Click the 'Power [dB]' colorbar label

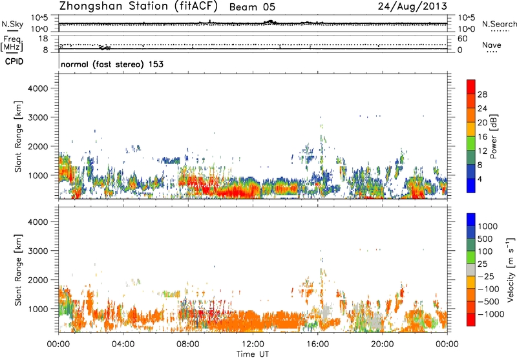coord(493,136)
